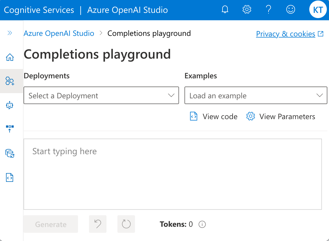Open Deployments from the sidebar

click(10, 129)
